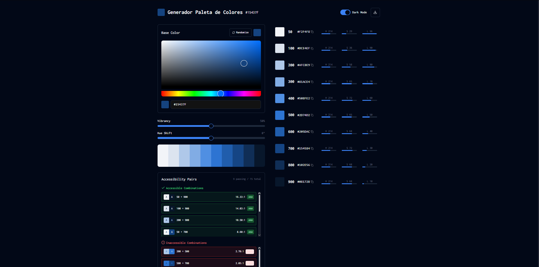The width and height of the screenshot is (539, 267).
Task: Disable Dark Mode
Action: click(345, 12)
